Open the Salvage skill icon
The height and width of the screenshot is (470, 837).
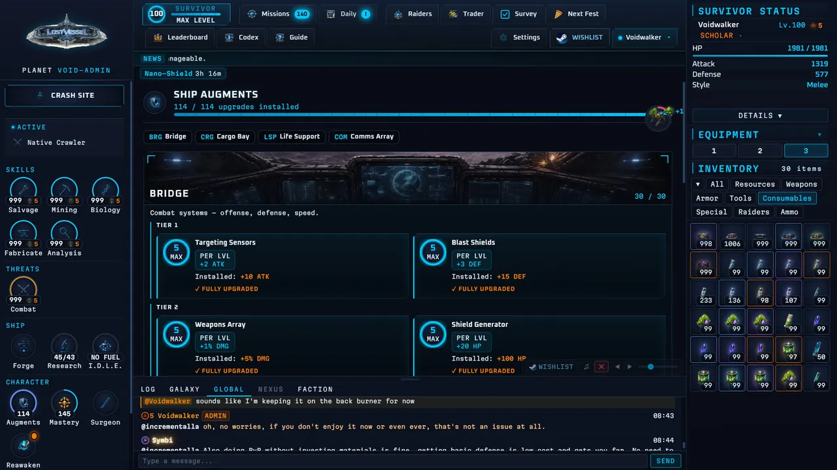pos(24,191)
